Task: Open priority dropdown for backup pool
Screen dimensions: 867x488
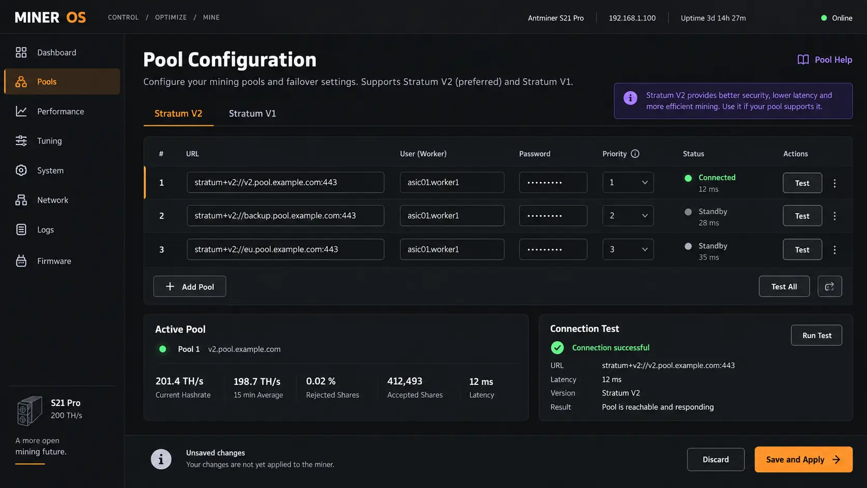Action: pos(628,216)
